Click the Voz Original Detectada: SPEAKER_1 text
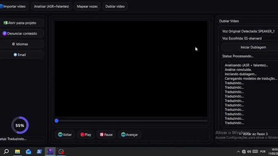The height and width of the screenshot is (156, 278). [248, 31]
